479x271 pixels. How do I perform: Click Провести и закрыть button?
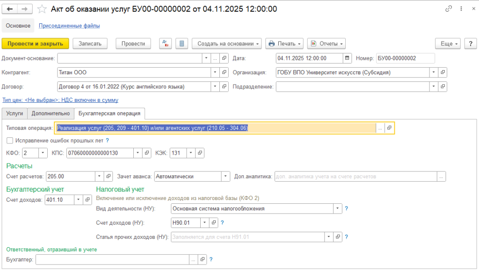(36, 43)
